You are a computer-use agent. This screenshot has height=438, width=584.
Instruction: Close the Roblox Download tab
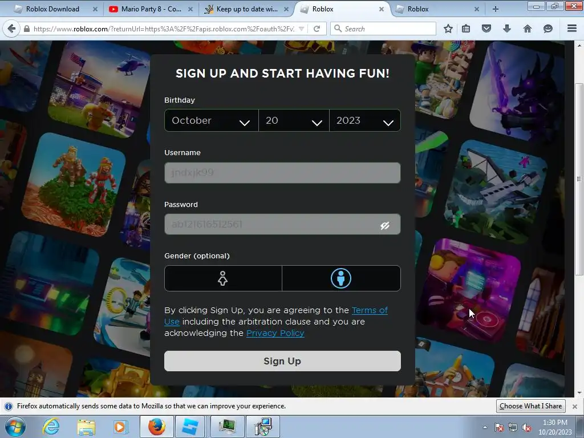point(95,9)
